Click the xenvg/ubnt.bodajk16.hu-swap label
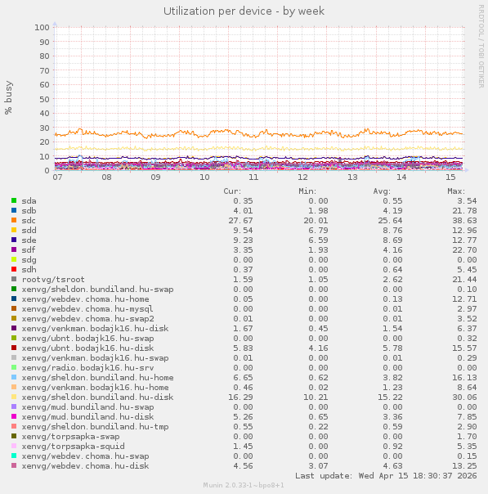Viewport: 488px width, 494px height. pyautogui.click(x=87, y=339)
